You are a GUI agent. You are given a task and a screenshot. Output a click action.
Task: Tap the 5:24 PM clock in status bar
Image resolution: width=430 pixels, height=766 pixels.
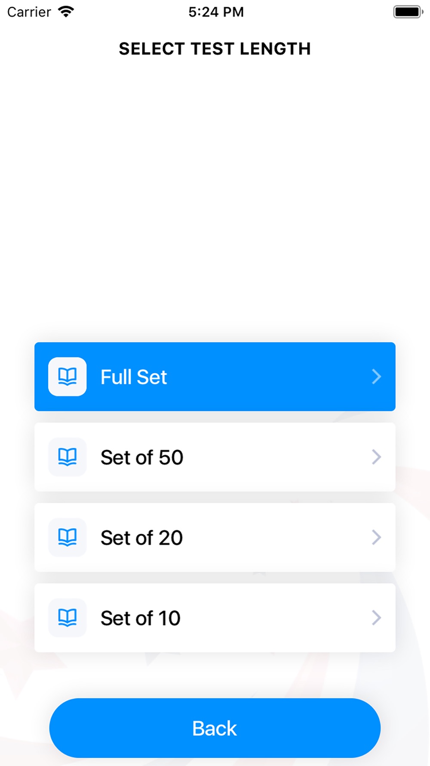pyautogui.click(x=216, y=12)
